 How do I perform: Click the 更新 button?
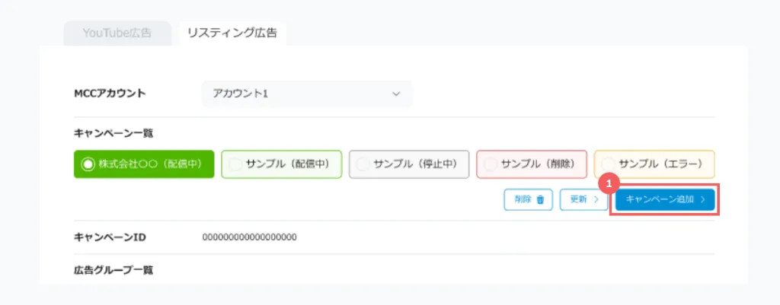(x=584, y=200)
